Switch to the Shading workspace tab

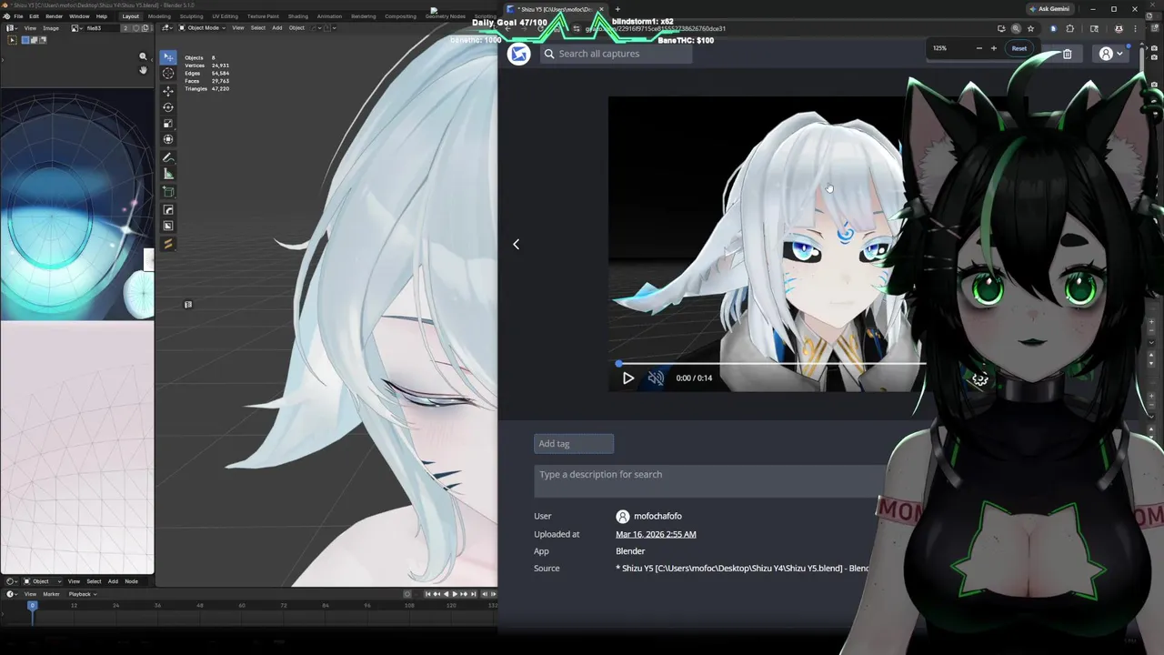pyautogui.click(x=298, y=16)
